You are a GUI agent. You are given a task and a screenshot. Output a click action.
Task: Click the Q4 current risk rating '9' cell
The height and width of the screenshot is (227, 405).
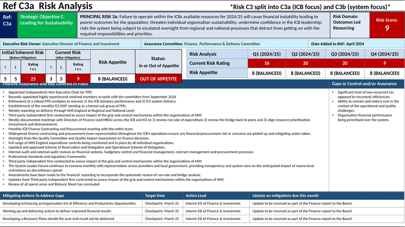(384, 63)
